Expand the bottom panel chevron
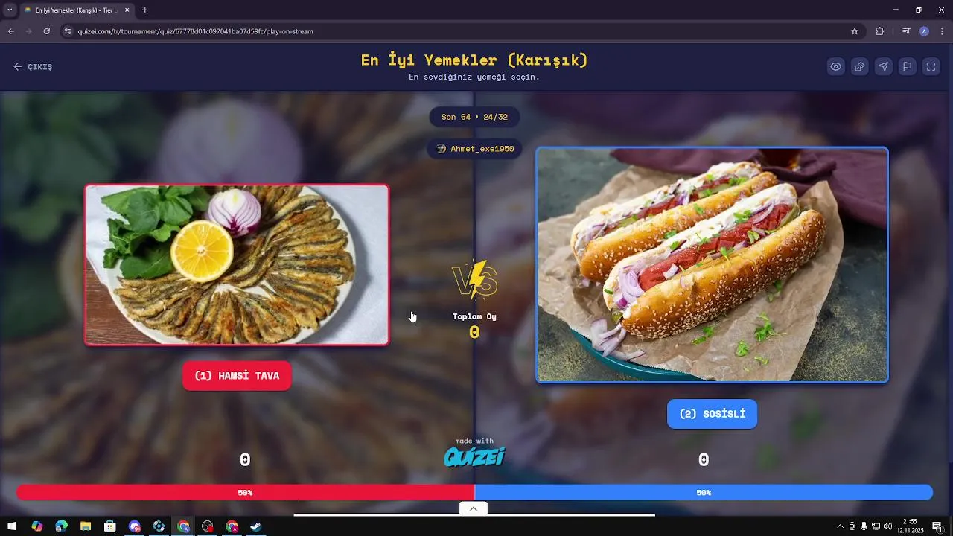The image size is (953, 536). 474,508
